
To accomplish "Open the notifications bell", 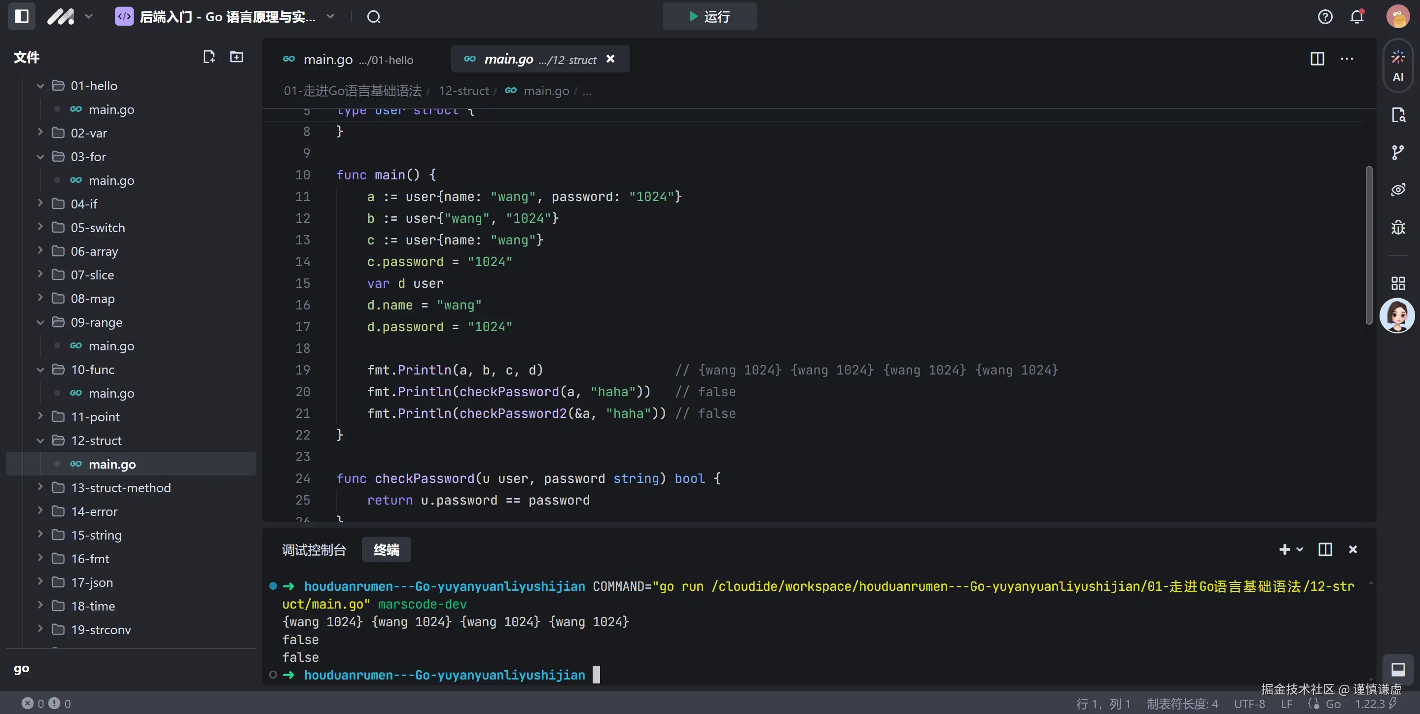I will 1356,17.
